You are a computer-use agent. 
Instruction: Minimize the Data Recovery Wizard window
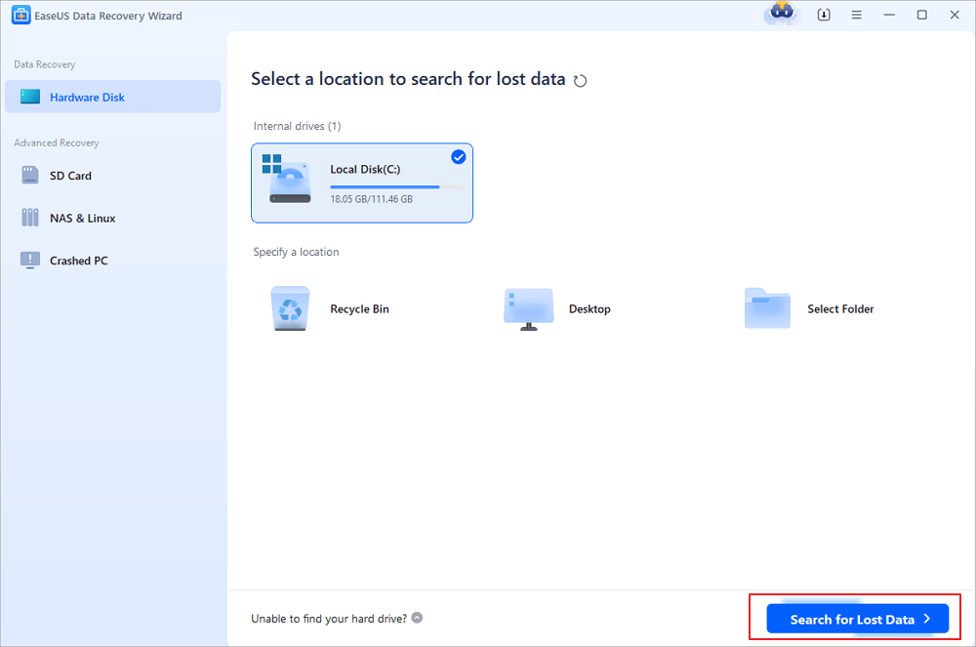(x=889, y=16)
